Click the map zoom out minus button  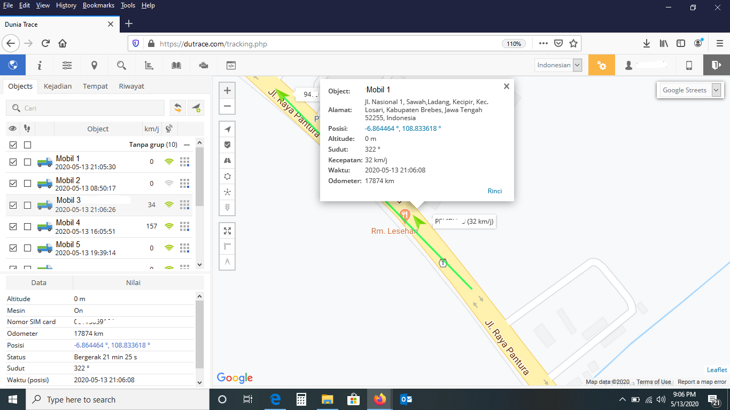click(227, 106)
